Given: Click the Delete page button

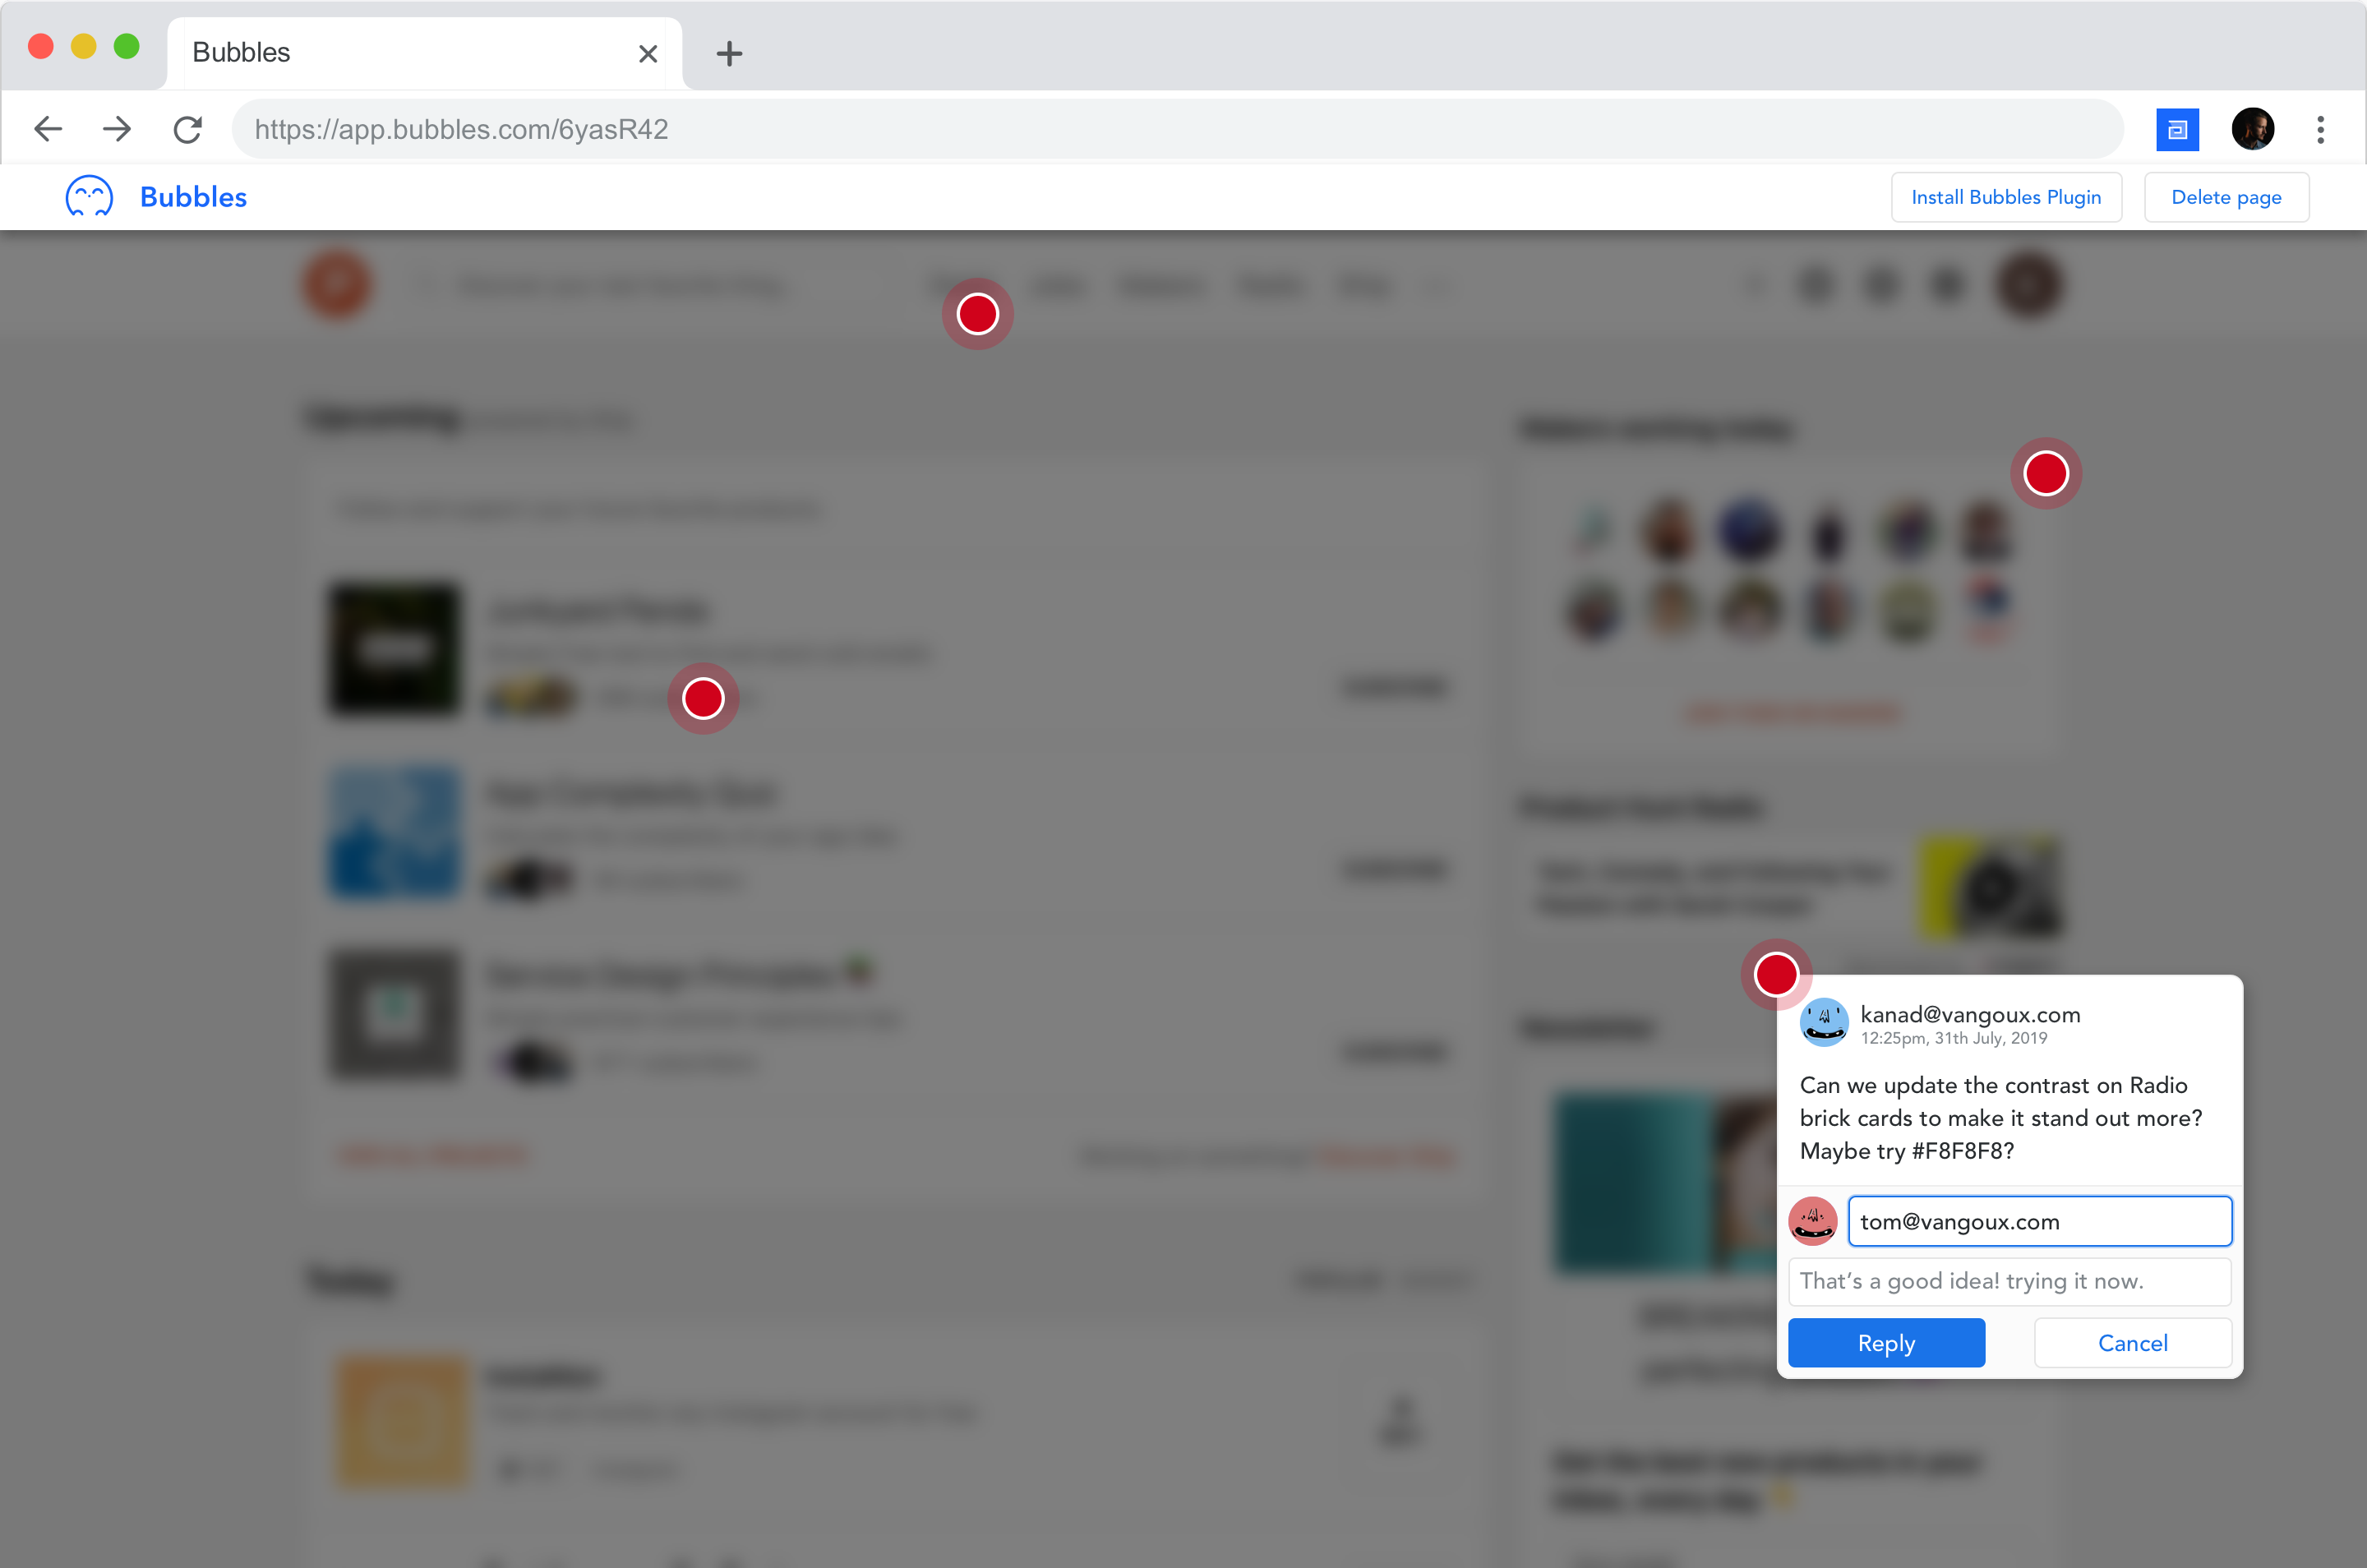Looking at the screenshot, I should click(x=2226, y=198).
